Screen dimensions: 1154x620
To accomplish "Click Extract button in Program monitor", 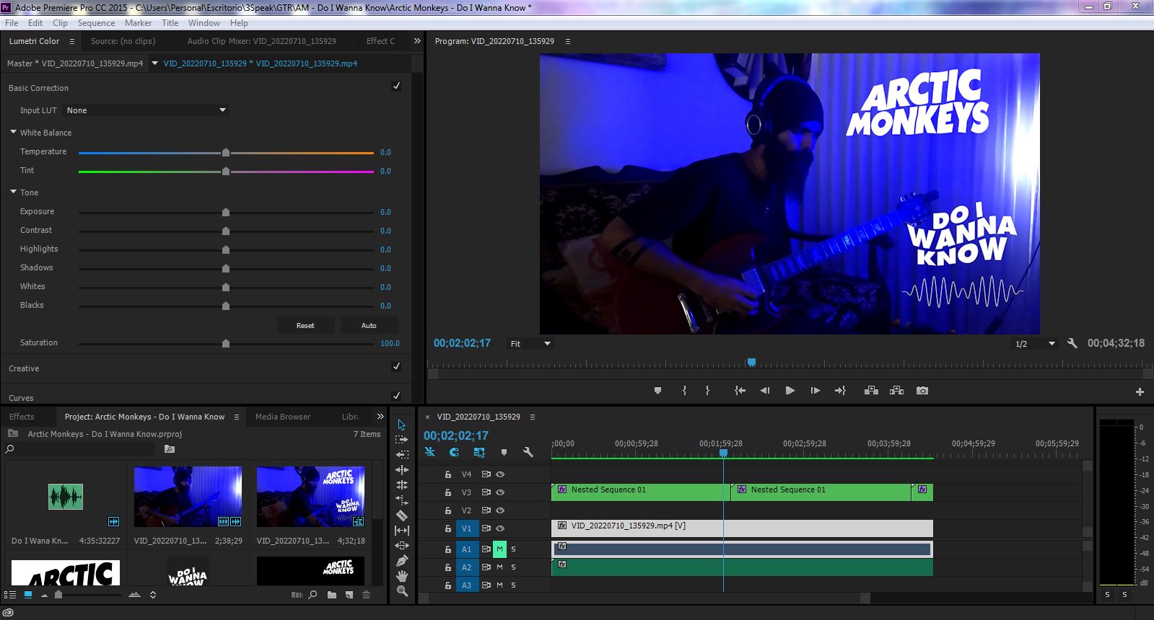I will coord(896,391).
